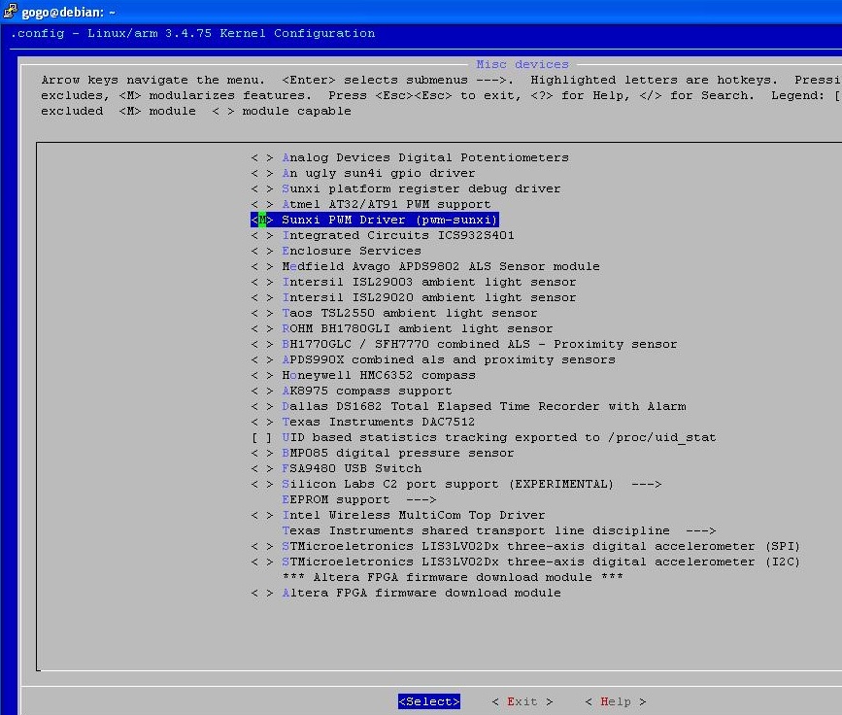The image size is (842, 715).
Task: Toggle Analog Devices Digital Potentiometers module state
Action: tap(262, 158)
